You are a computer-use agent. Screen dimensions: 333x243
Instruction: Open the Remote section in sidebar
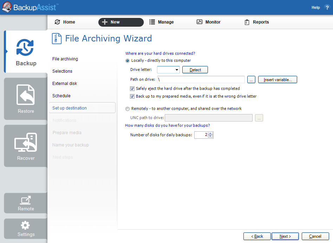[26, 203]
